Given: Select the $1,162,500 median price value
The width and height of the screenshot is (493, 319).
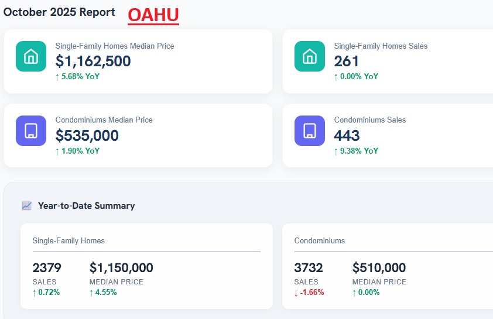Looking at the screenshot, I should tap(93, 61).
